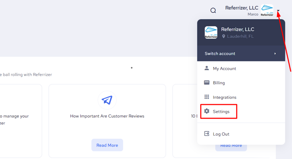Click the paper plane icon in reviews card

tap(107, 100)
